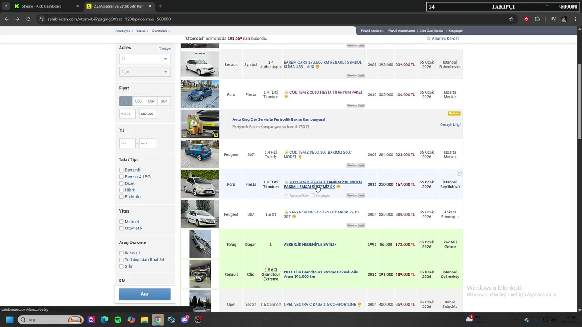Click the favorite star on Ford Fiesta 2011 row

[x=286, y=196]
